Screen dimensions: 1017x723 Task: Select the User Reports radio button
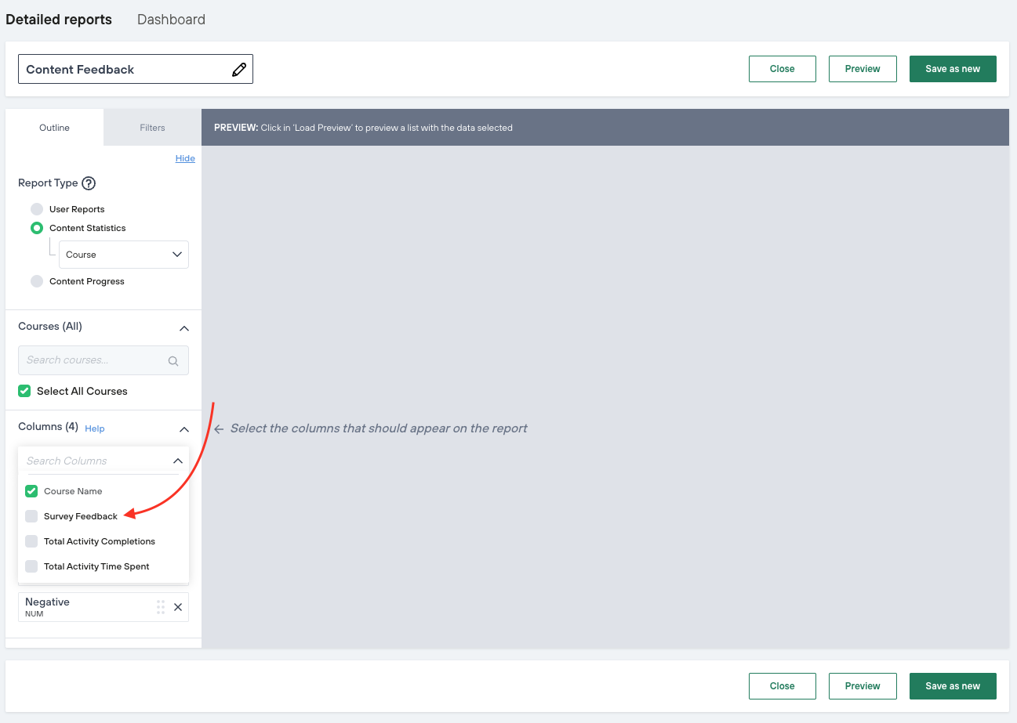click(37, 209)
